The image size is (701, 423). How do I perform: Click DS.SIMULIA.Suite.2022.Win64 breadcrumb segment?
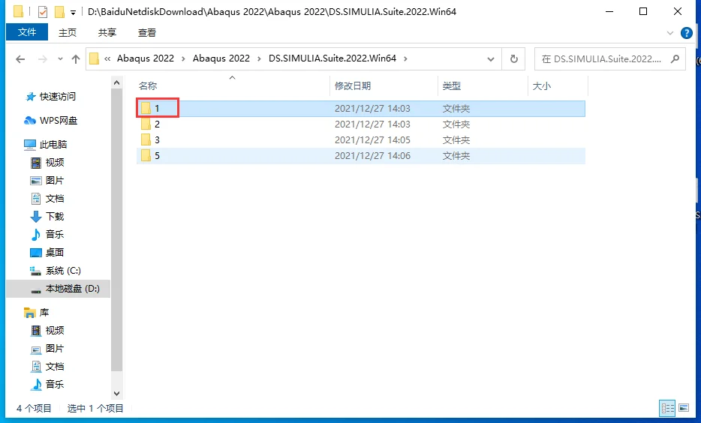pyautogui.click(x=332, y=58)
